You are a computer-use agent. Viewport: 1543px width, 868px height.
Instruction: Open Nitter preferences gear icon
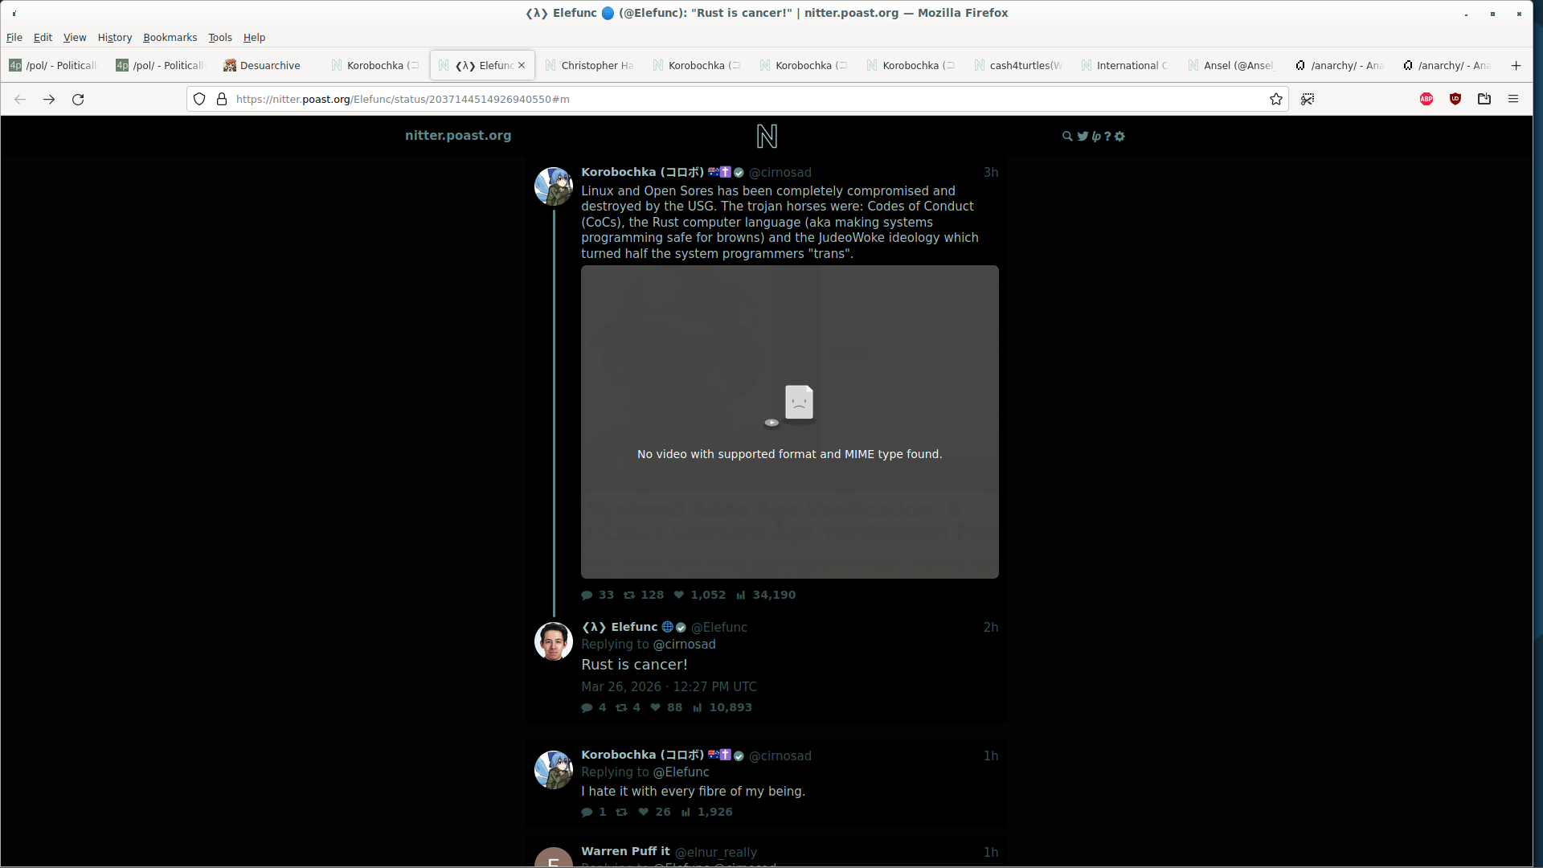[x=1119, y=137]
